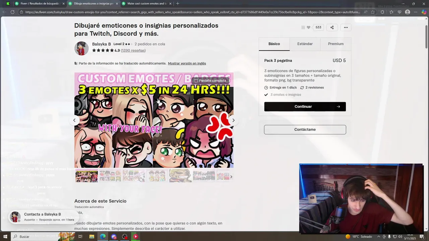Click '3 emotes o insignias' feature line
This screenshot has width=429, height=241.
point(286,95)
